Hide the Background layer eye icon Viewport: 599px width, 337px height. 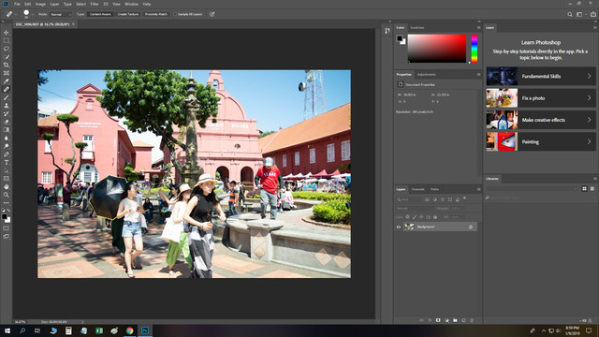click(x=398, y=227)
